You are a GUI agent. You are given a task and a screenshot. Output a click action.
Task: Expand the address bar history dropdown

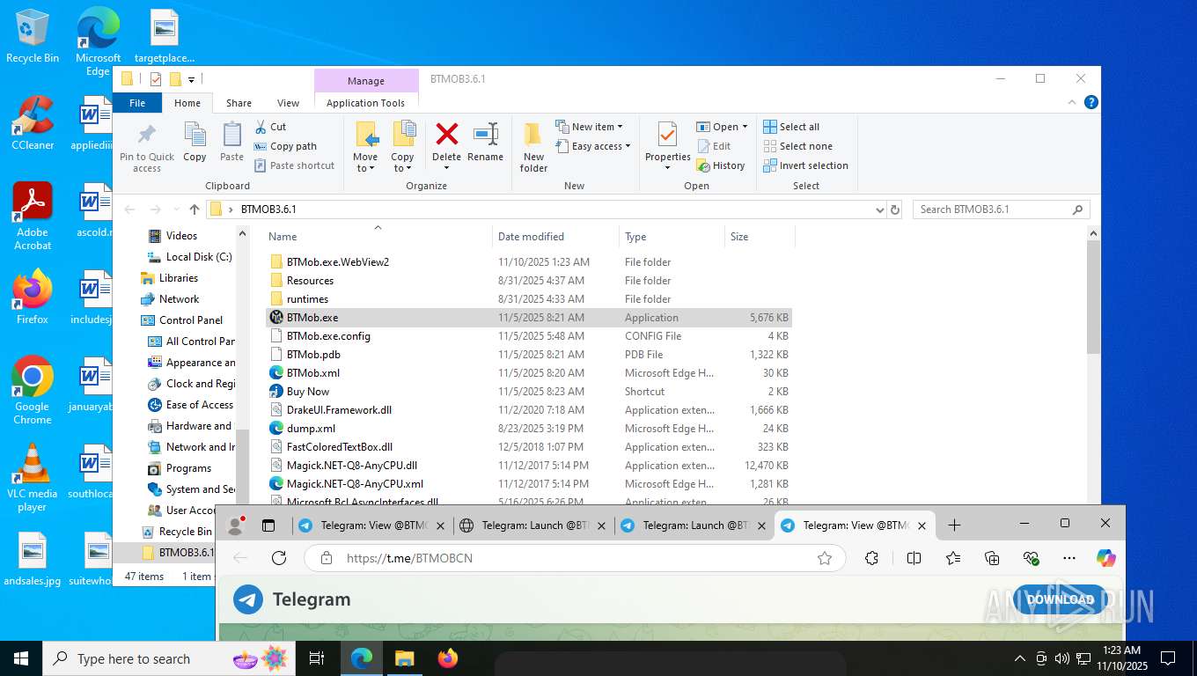pos(879,209)
